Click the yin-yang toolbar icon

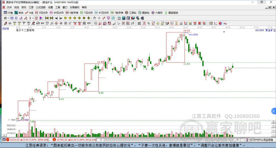(x=220, y=23)
